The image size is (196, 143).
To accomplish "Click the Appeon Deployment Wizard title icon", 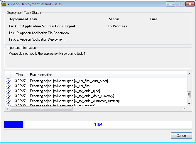I will tap(4, 4).
